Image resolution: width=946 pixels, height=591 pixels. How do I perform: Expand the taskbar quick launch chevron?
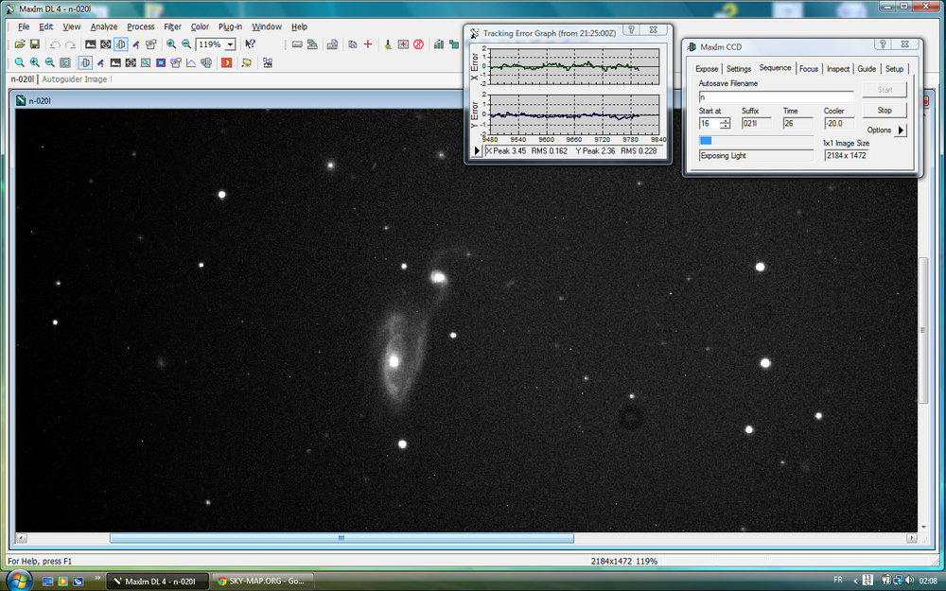pyautogui.click(x=96, y=579)
